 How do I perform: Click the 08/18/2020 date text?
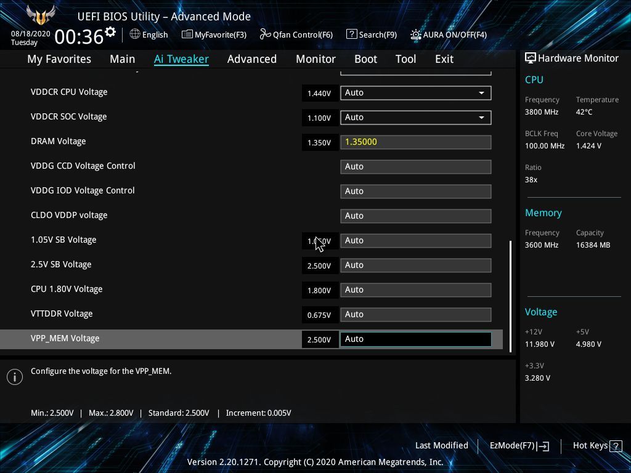click(x=31, y=34)
